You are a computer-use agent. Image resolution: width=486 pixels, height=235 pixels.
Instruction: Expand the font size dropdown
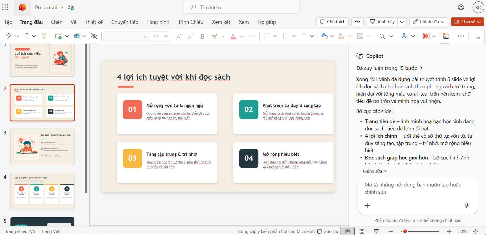[x=166, y=36]
